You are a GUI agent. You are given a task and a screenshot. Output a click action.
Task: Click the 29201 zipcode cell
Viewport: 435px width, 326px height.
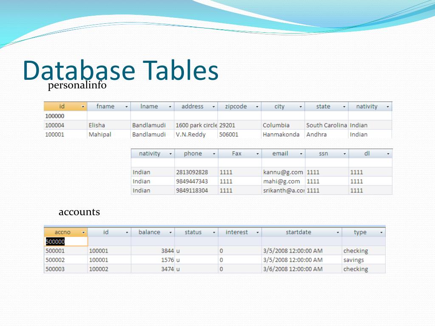pos(240,125)
